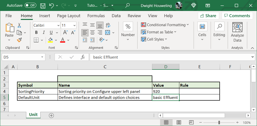Switch to Page Layout view icon

tap(179, 122)
